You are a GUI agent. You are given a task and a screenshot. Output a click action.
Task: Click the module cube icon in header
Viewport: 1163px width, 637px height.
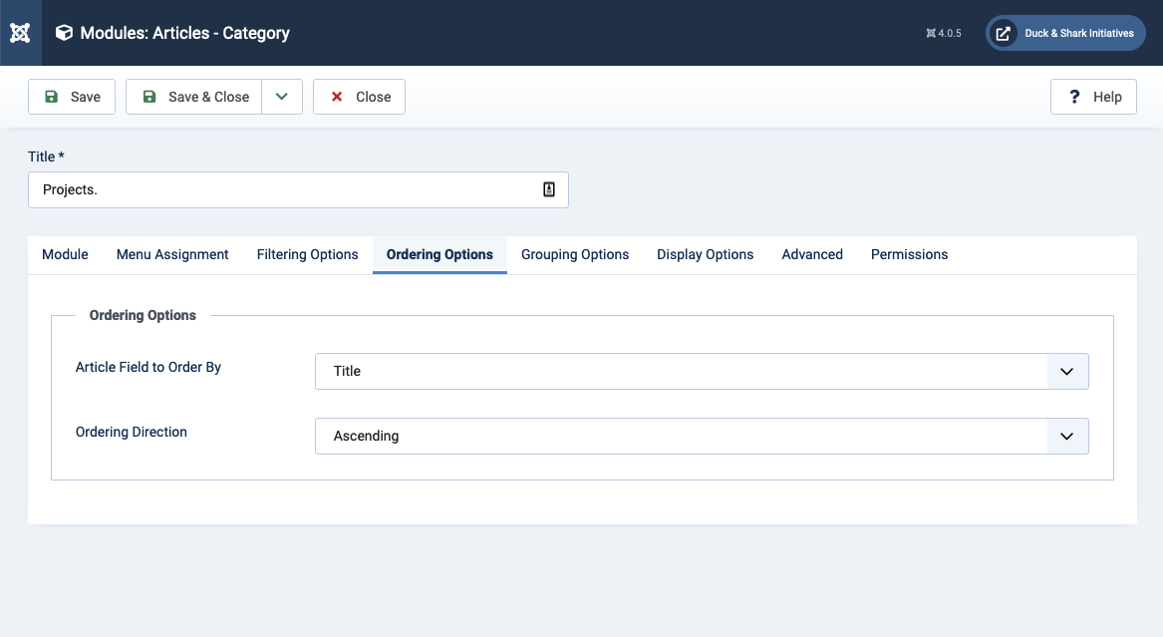64,33
